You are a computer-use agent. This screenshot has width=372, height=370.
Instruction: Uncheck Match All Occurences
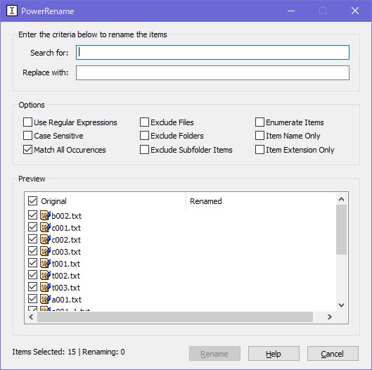27,150
